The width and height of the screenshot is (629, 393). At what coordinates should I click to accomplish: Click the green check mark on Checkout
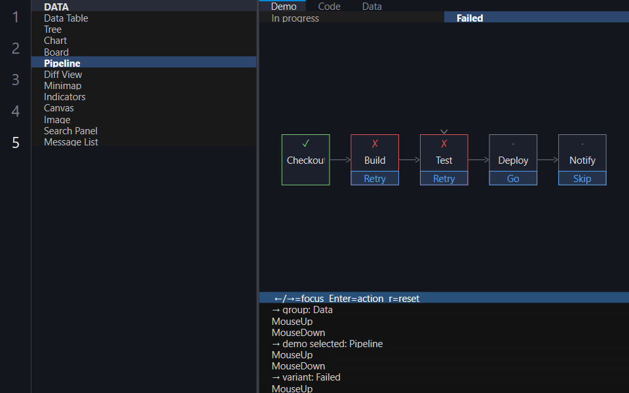(x=306, y=143)
